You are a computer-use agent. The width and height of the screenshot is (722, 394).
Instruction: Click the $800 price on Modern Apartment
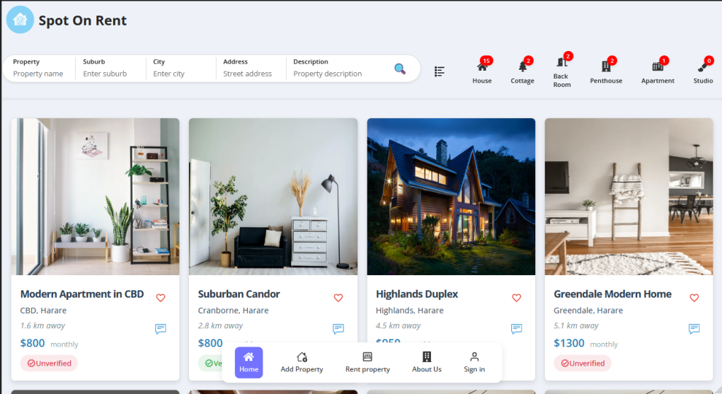[33, 343]
